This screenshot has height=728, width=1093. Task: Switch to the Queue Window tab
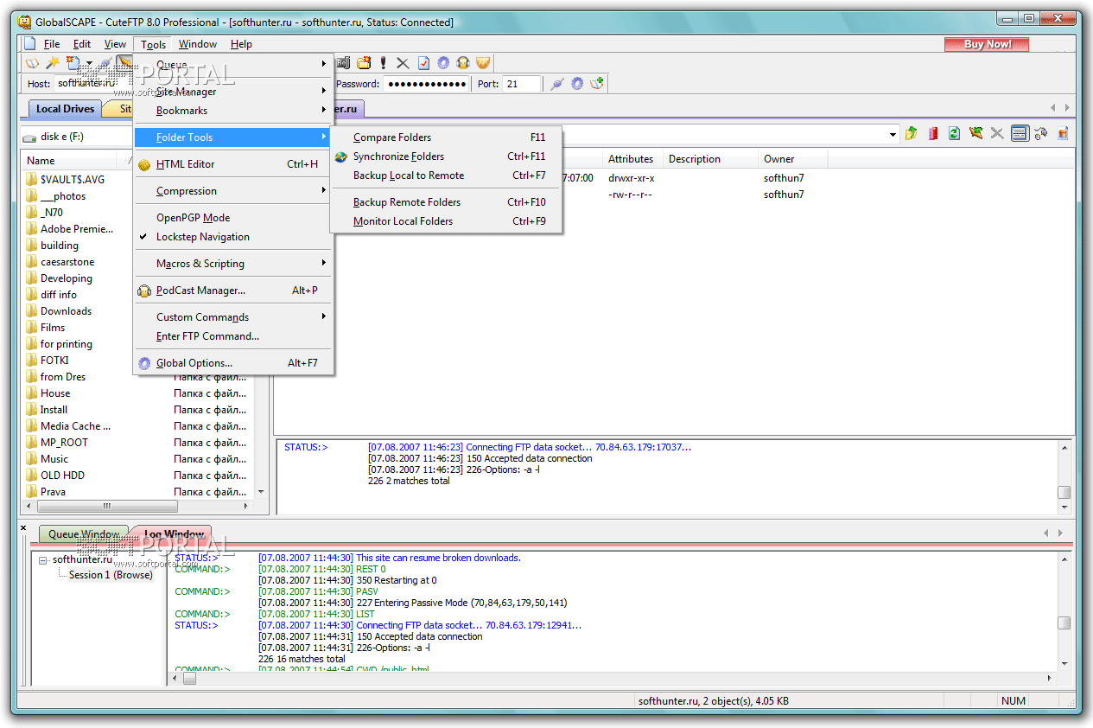click(x=84, y=534)
